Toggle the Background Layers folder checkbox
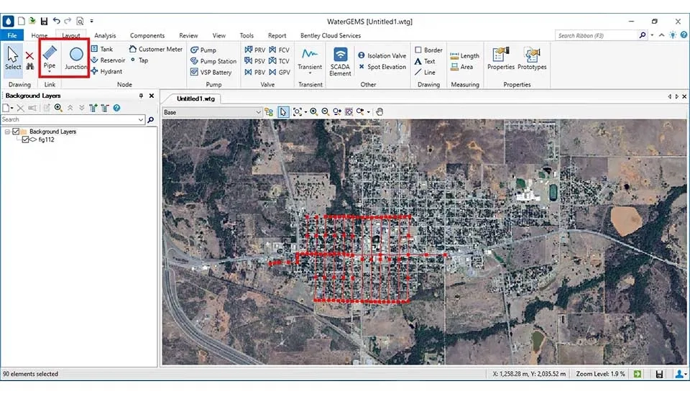This screenshot has height=394, width=690. pyautogui.click(x=16, y=131)
